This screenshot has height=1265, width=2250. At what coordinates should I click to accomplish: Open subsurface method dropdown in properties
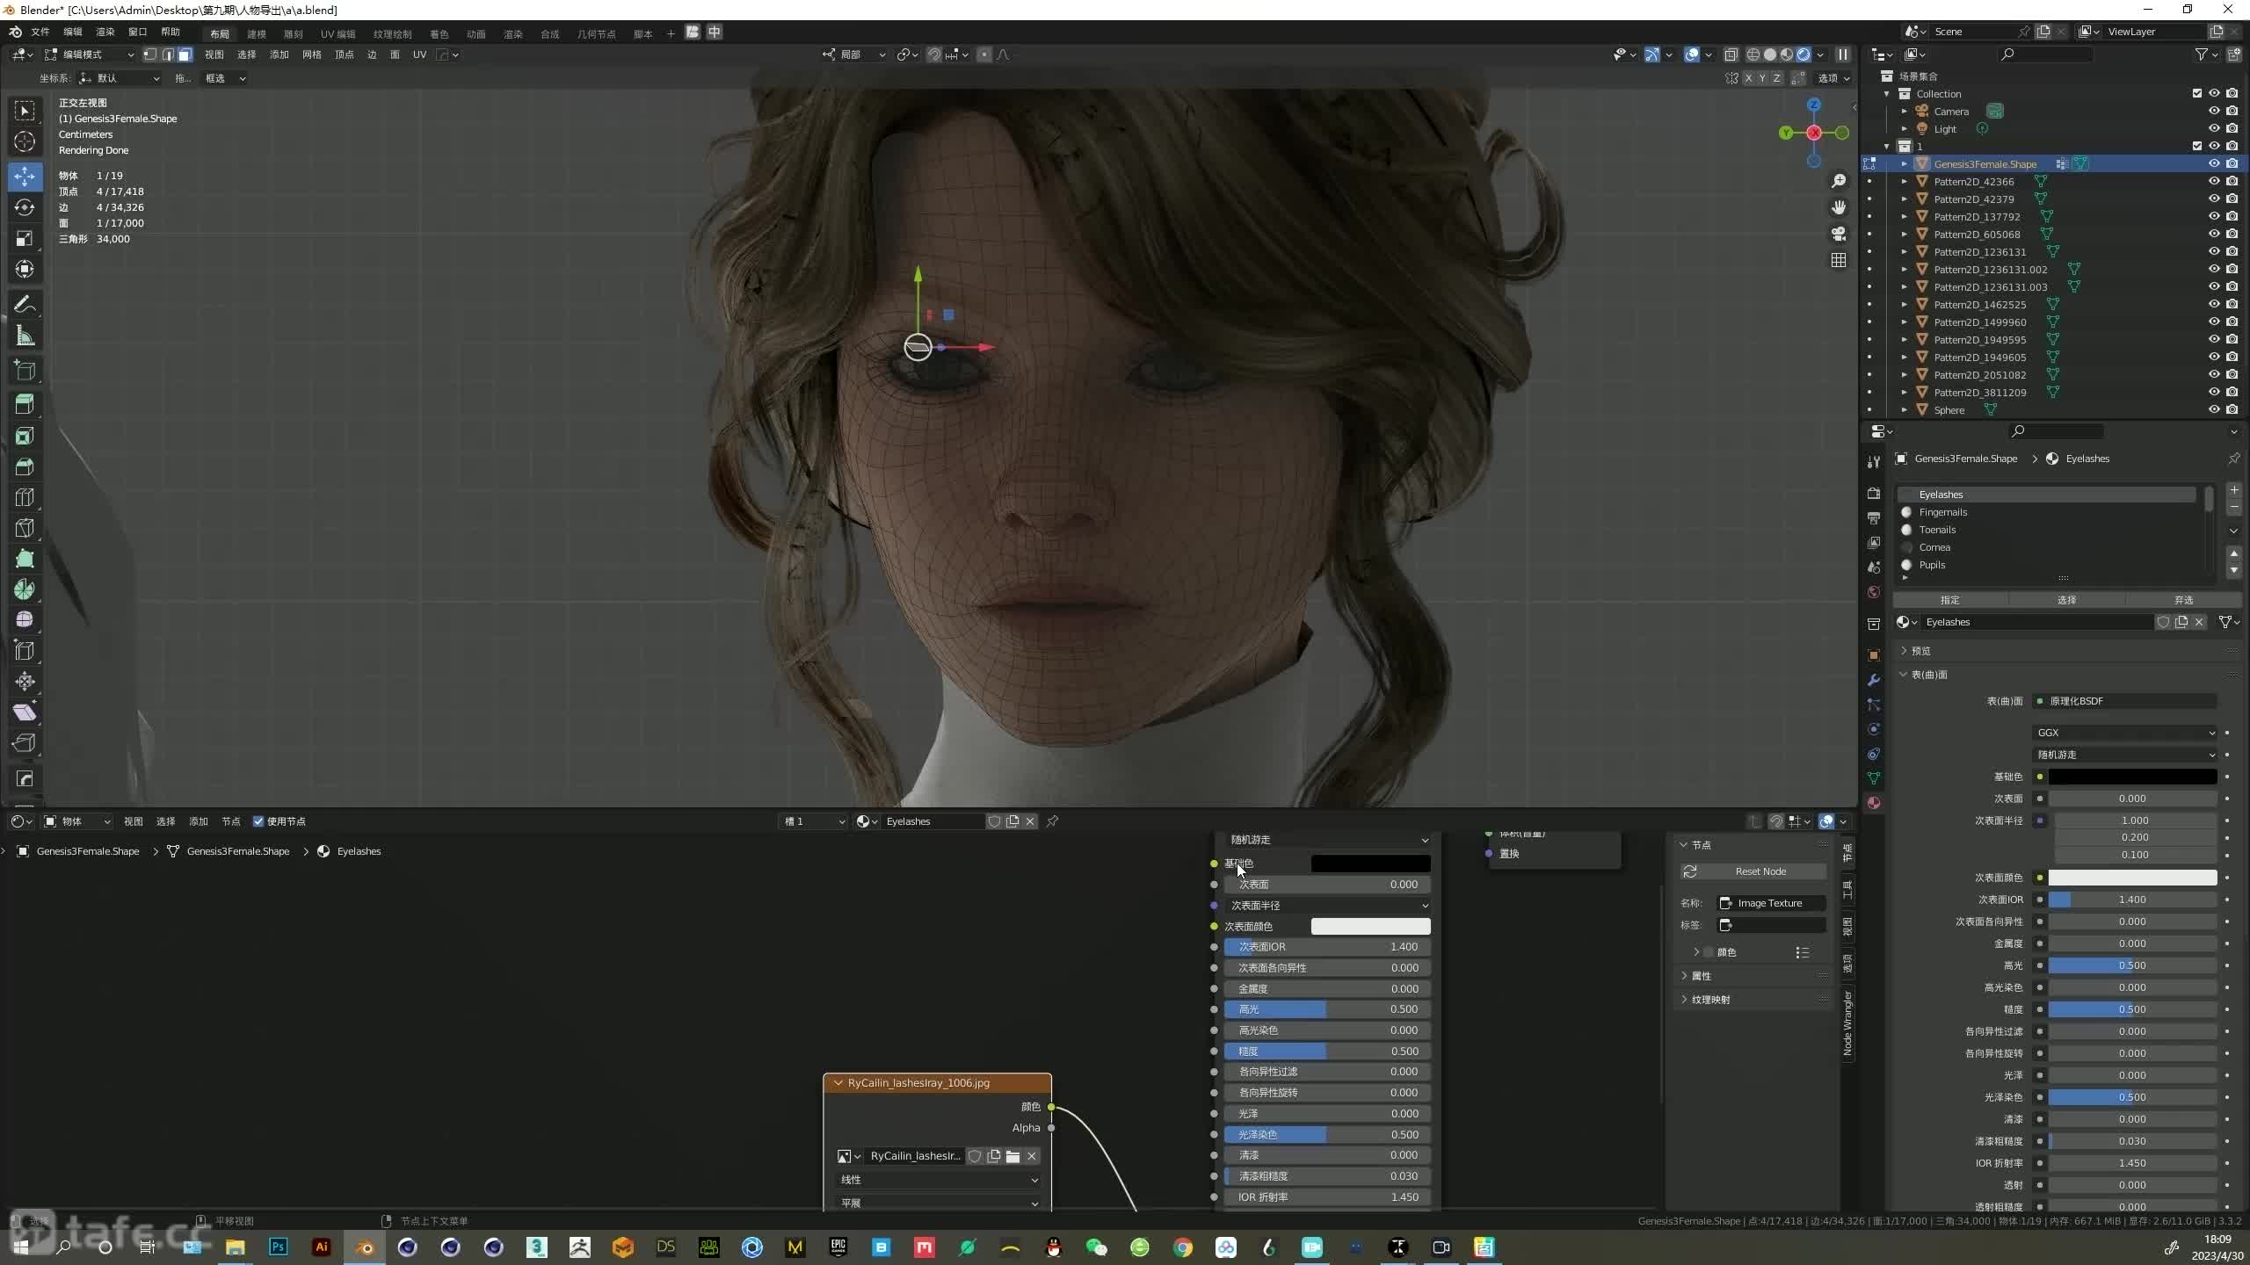(x=2123, y=755)
